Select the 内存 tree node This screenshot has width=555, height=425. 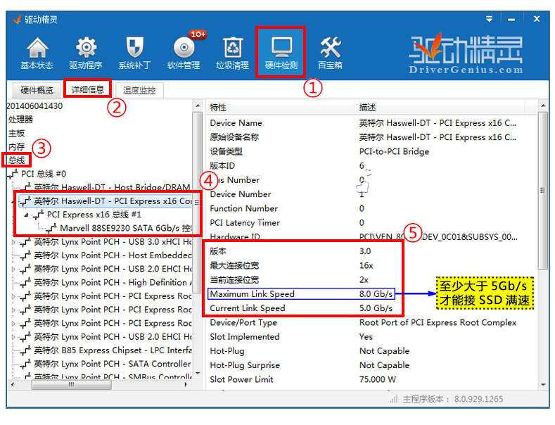click(16, 146)
